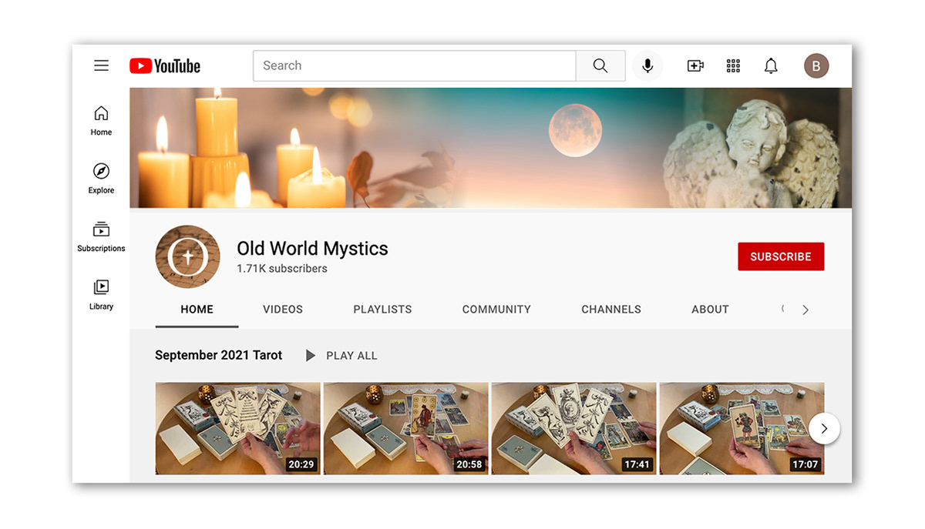Open the video thumbnail lasting 20:29

[x=238, y=428]
